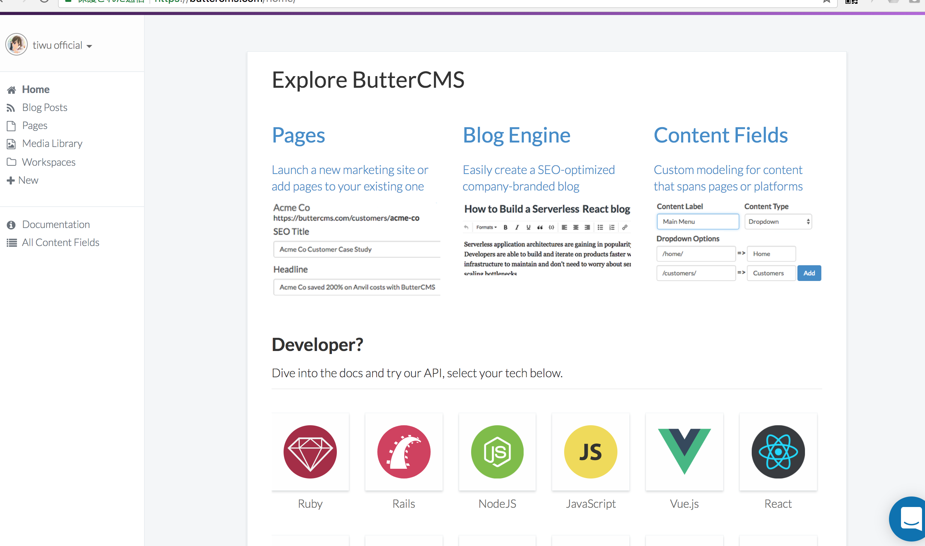The width and height of the screenshot is (925, 546).
Task: Open the chat support widget
Action: (908, 519)
